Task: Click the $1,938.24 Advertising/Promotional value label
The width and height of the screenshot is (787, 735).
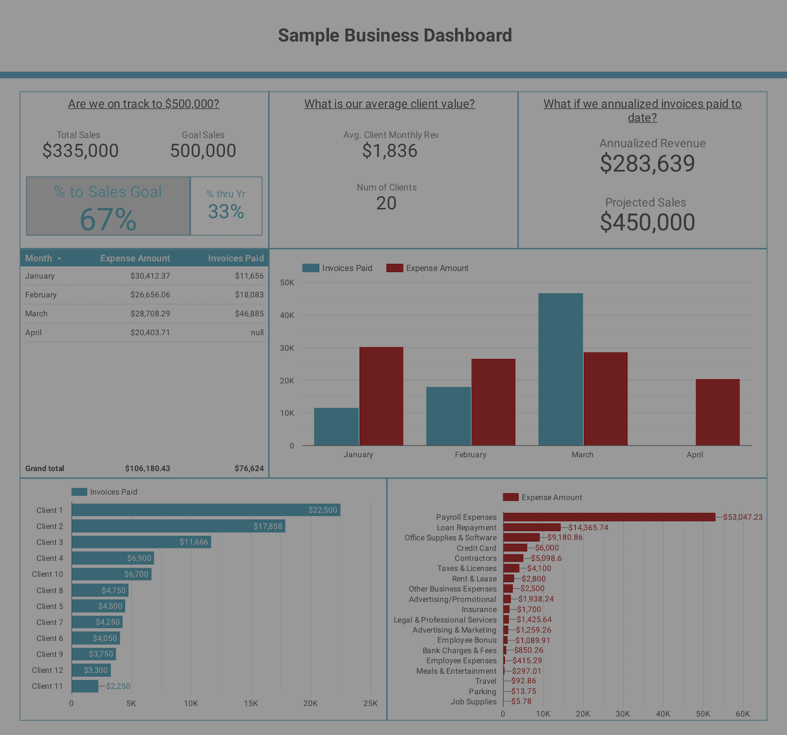Action: [x=536, y=599]
